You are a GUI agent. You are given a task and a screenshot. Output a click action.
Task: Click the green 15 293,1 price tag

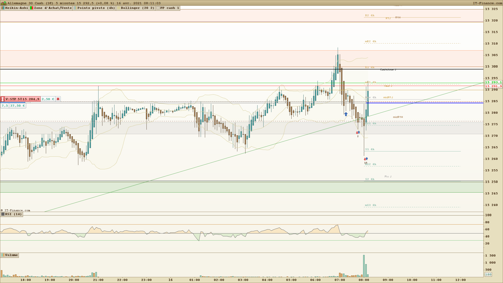coord(493,82)
